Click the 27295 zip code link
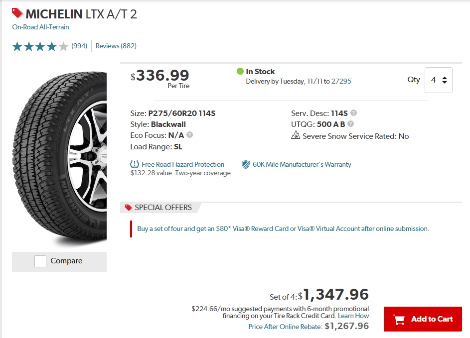Viewport: 470px width, 338px height. coord(341,81)
